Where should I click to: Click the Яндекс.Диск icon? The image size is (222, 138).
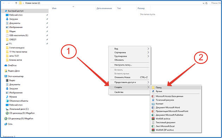(6, 71)
